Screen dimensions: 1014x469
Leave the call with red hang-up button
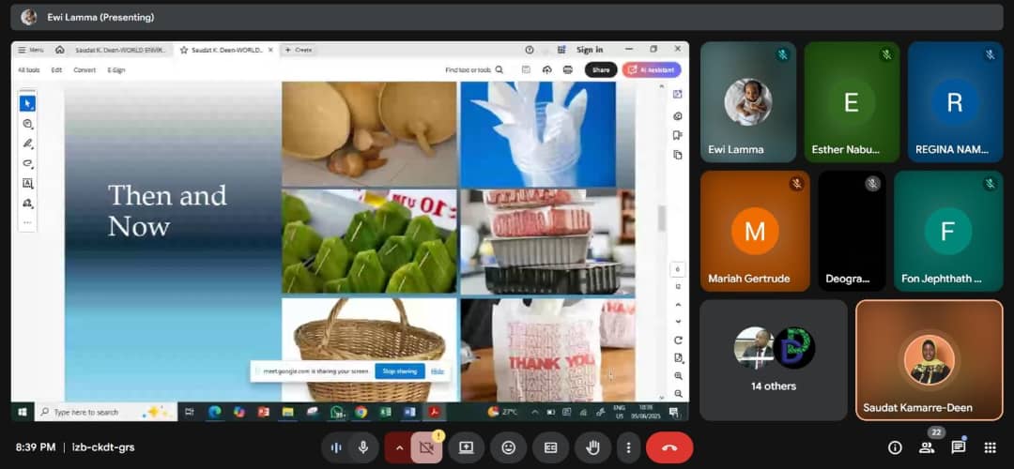point(669,447)
